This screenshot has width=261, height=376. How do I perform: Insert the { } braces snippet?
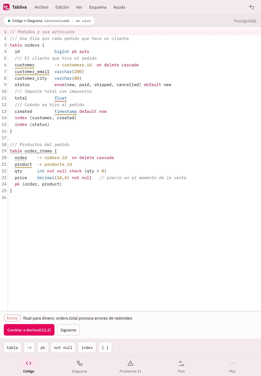(105, 348)
